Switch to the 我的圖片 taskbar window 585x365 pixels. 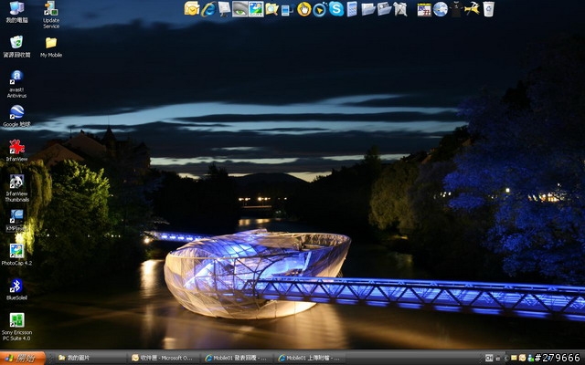coord(90,358)
